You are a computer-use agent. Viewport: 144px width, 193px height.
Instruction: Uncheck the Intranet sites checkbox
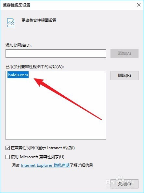[x=8, y=148]
